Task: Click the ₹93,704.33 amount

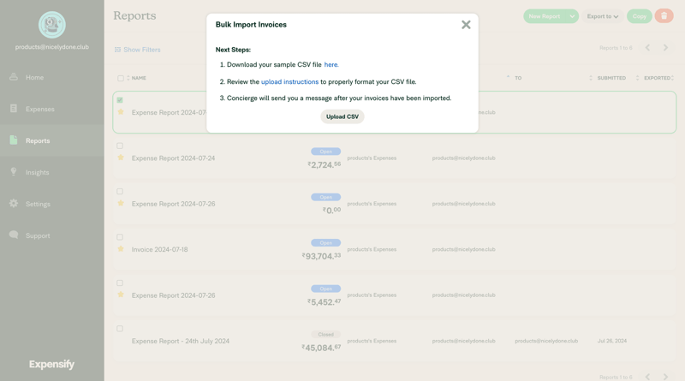Action: point(322,256)
